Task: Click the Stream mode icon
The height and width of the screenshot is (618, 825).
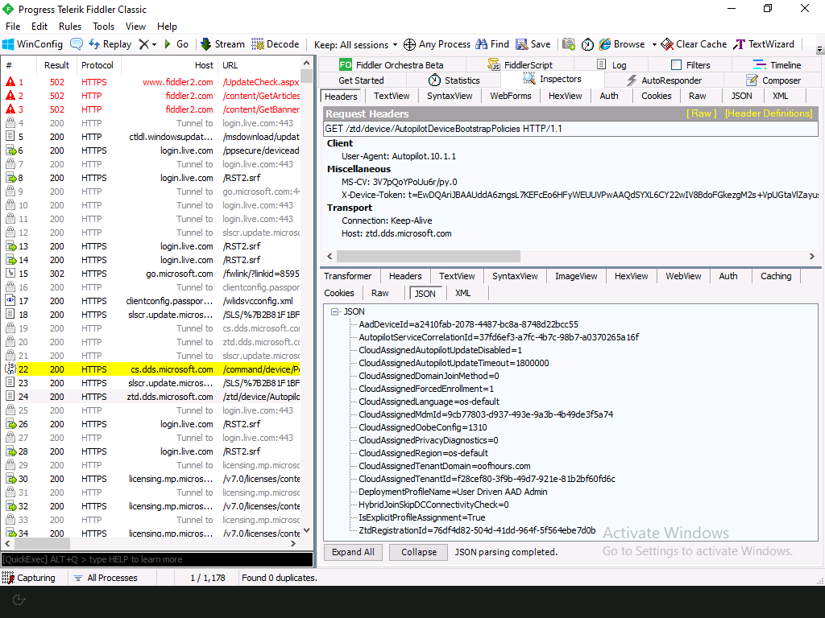Action: (206, 44)
